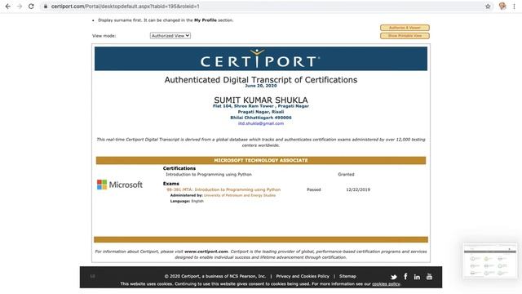Click the Show Printable View button

click(405, 36)
